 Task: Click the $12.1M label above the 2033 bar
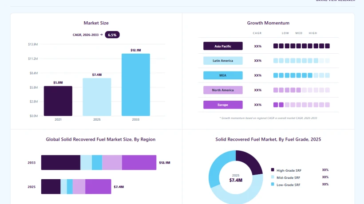tap(136, 50)
